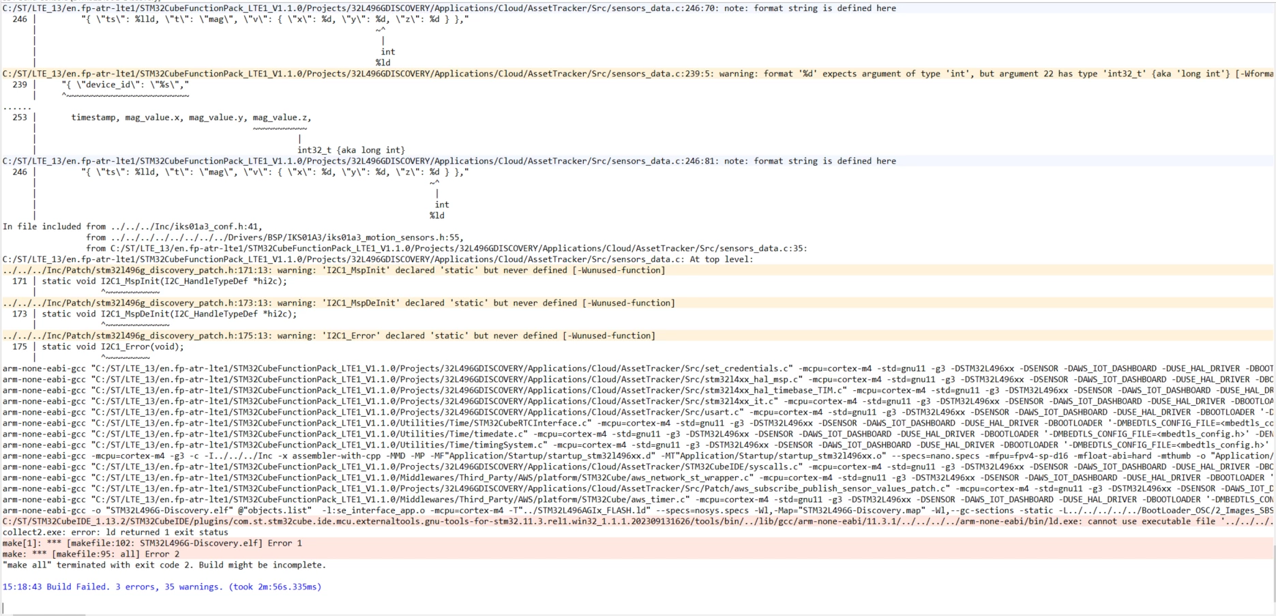This screenshot has width=1276, height=616.
Task: Click the linker command for 'STM32L496G-Discovery.elf'
Action: [x=638, y=510]
